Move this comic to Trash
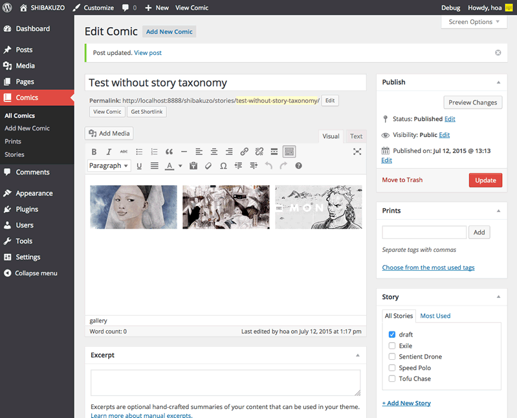Viewport: 517px width, 418px height. pos(402,180)
